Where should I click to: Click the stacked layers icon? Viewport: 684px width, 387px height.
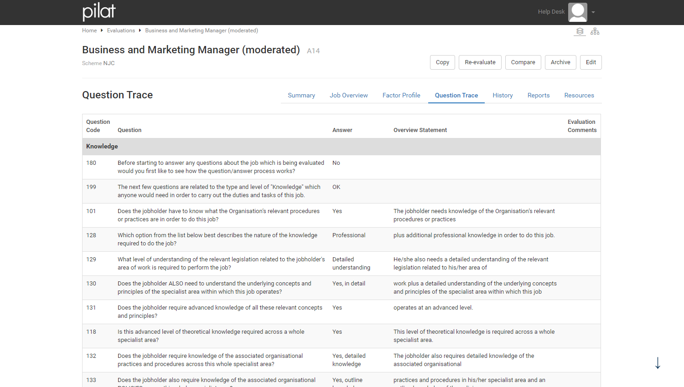(580, 31)
